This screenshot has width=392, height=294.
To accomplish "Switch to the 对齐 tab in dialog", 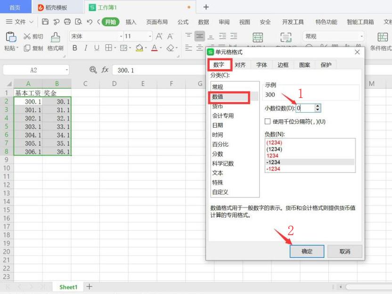I will click(240, 65).
